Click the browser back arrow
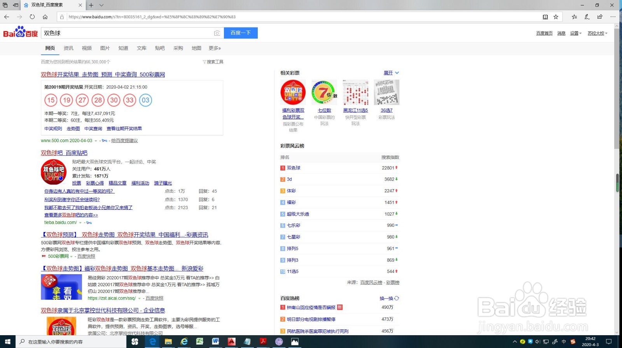Viewport: 622px width, 348px height. (7, 17)
